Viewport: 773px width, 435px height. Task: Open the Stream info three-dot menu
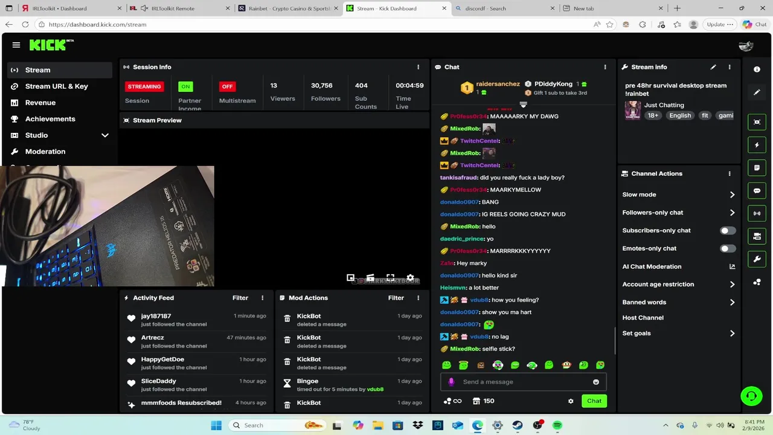coord(730,67)
